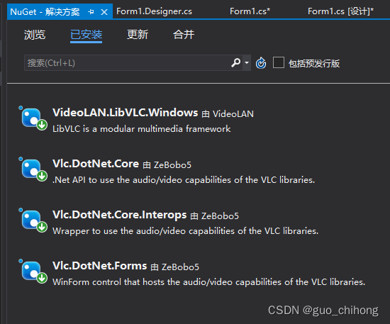Open the Vlc.DotNet.Forms package title
The height and width of the screenshot is (324, 390).
pos(100,266)
